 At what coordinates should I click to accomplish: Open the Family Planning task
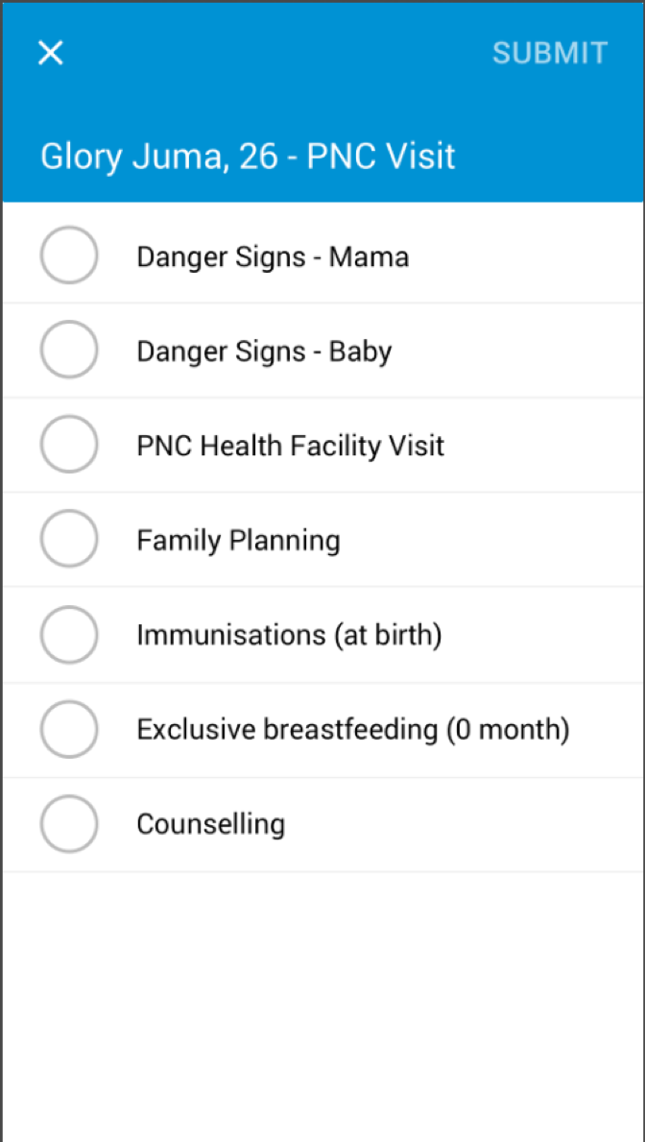point(239,538)
